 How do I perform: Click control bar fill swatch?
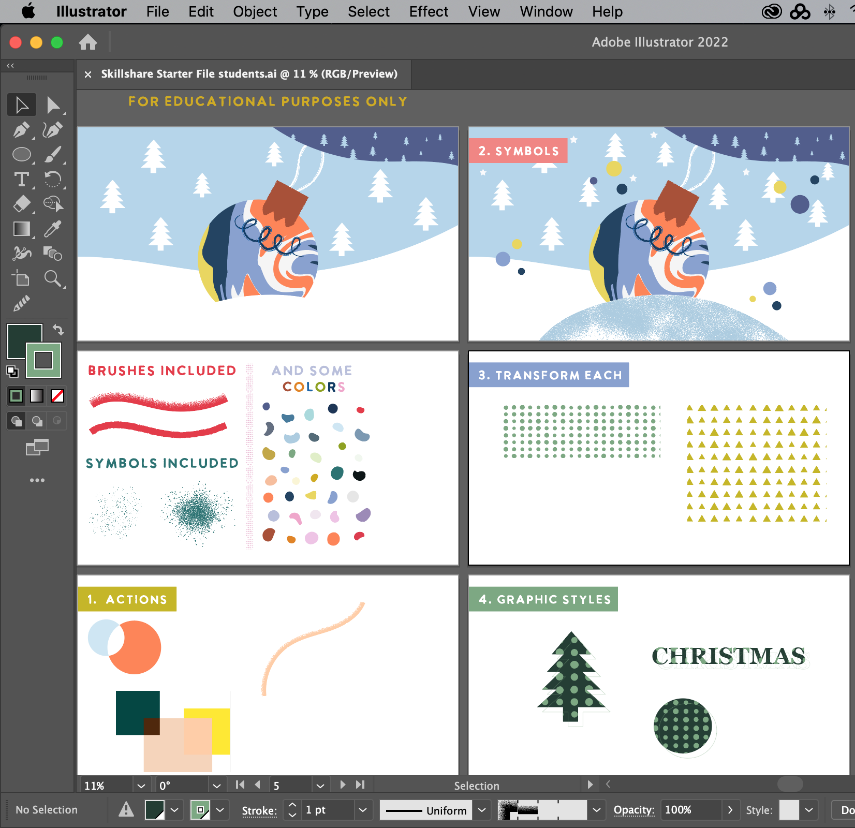point(155,810)
